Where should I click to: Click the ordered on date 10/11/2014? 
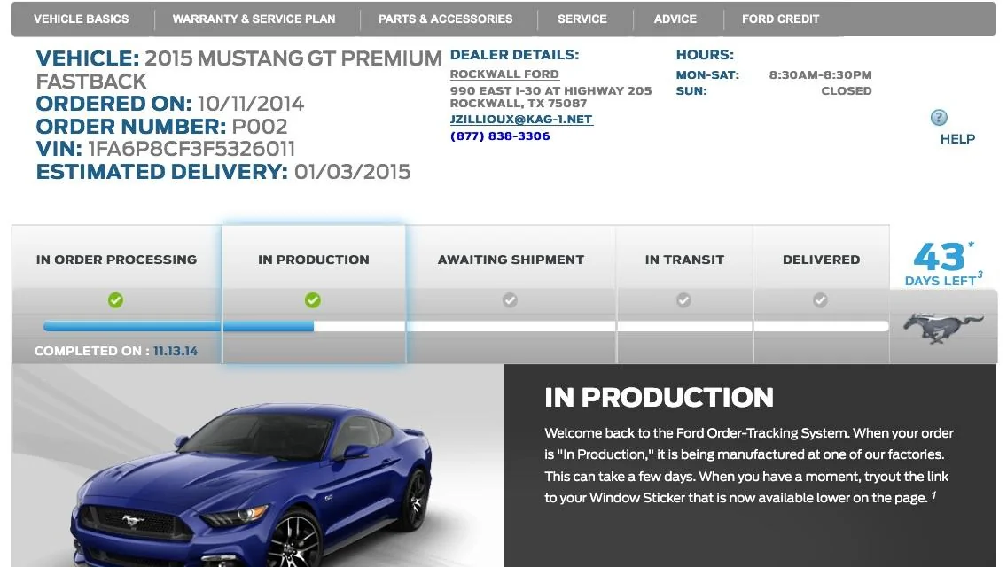pyautogui.click(x=251, y=104)
